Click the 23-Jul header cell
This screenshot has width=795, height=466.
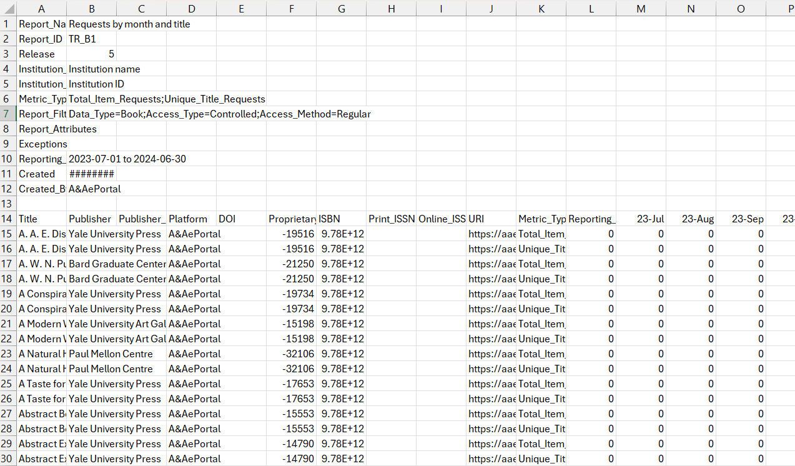click(x=641, y=219)
